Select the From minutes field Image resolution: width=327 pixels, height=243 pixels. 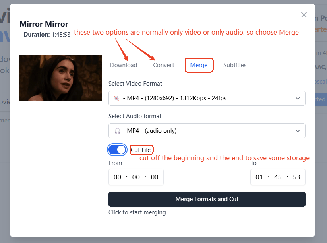point(136,177)
